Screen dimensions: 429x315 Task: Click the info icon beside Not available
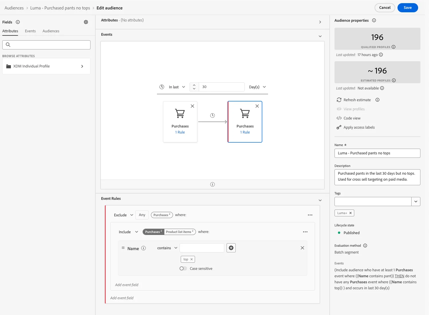click(382, 88)
